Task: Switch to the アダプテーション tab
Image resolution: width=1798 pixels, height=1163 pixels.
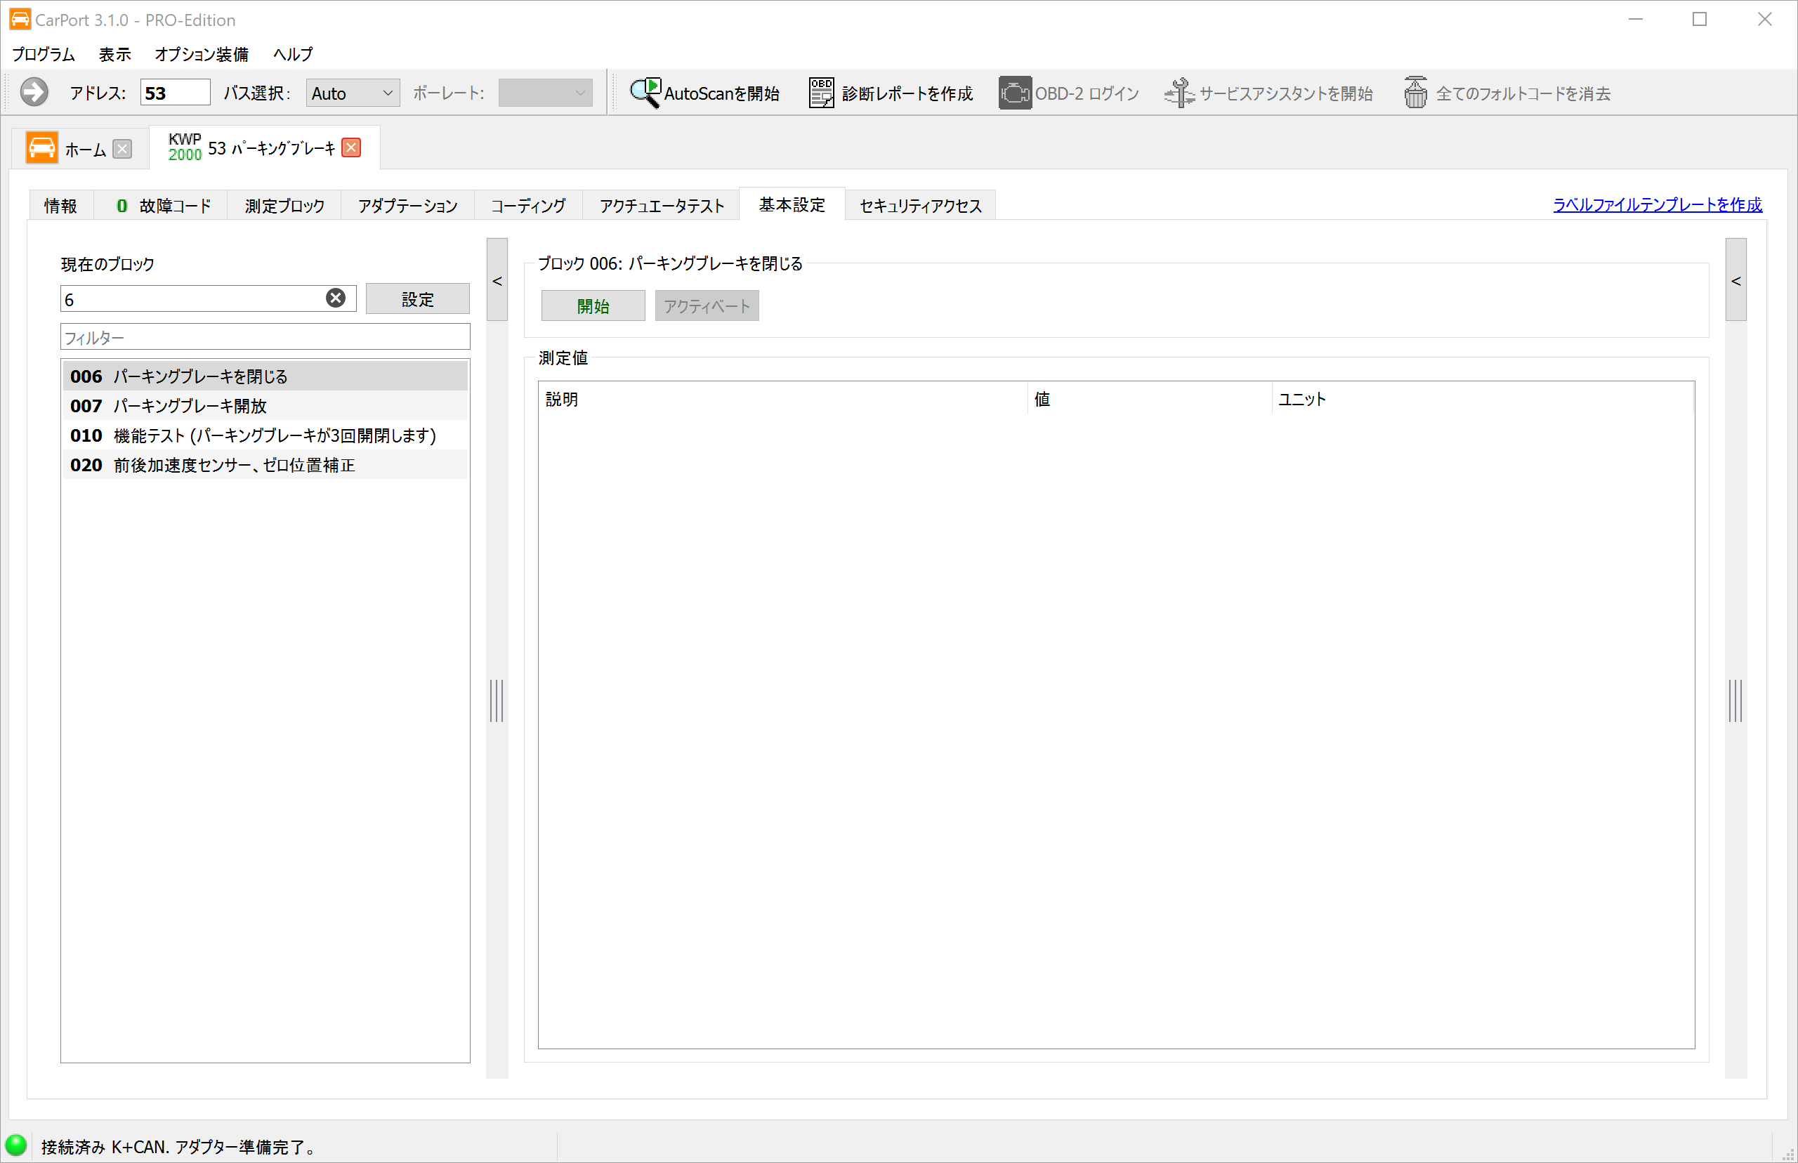Action: tap(408, 205)
